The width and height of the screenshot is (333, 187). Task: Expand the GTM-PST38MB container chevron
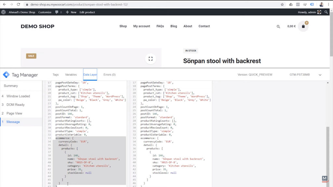320,74
